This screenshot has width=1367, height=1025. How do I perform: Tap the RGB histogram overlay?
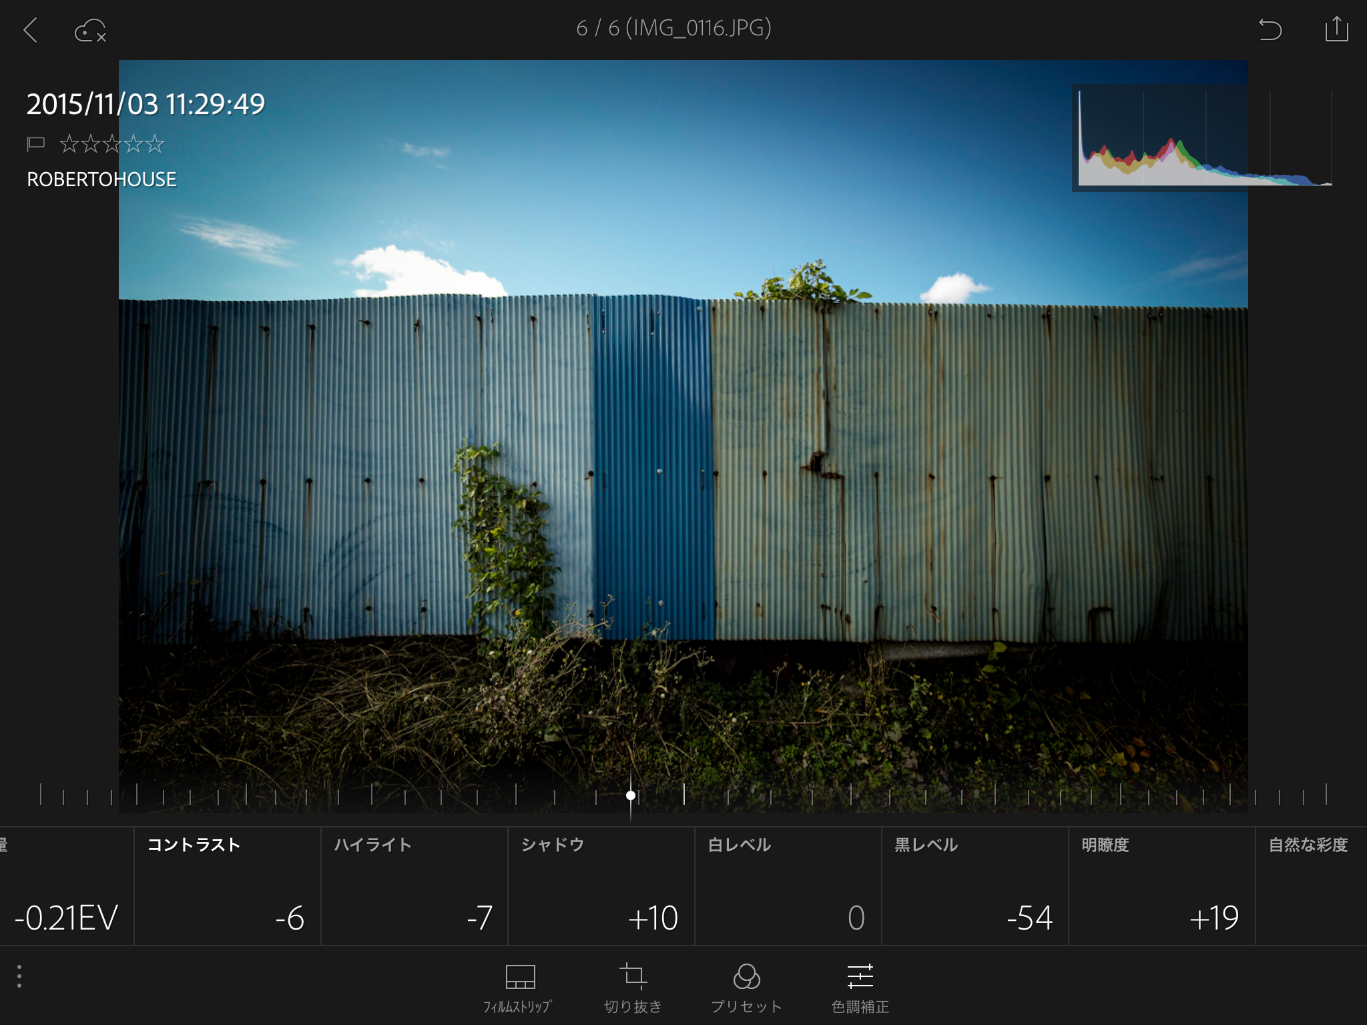(x=1203, y=138)
